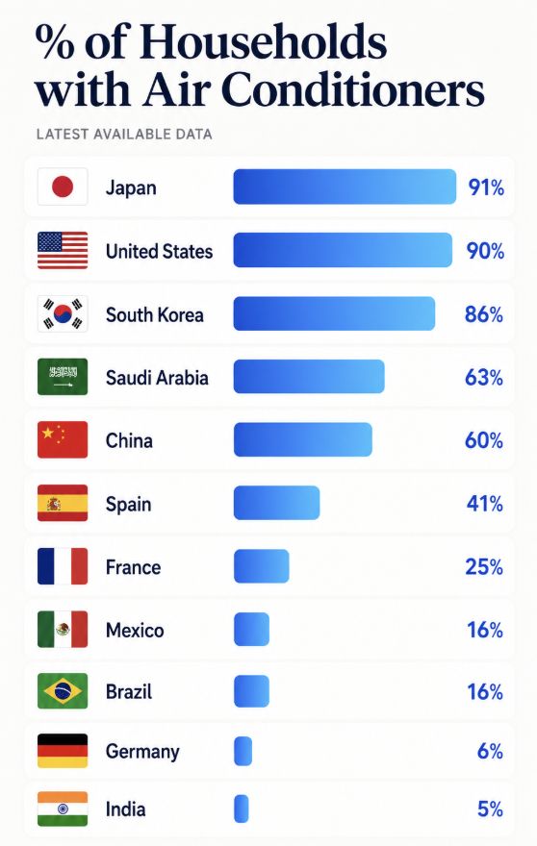Image resolution: width=537 pixels, height=846 pixels.
Task: Click the India flag icon
Action: [63, 809]
